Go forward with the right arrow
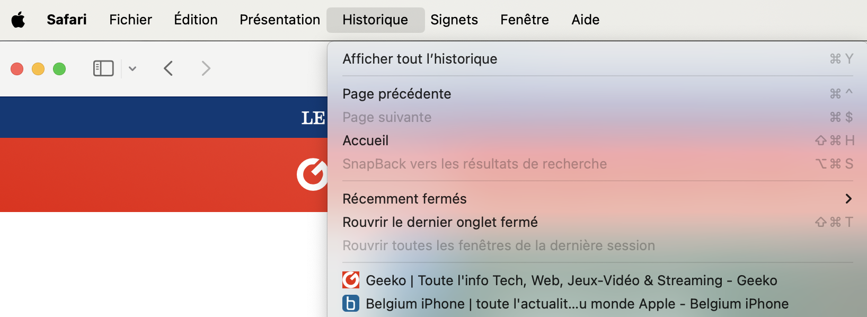 click(x=206, y=68)
